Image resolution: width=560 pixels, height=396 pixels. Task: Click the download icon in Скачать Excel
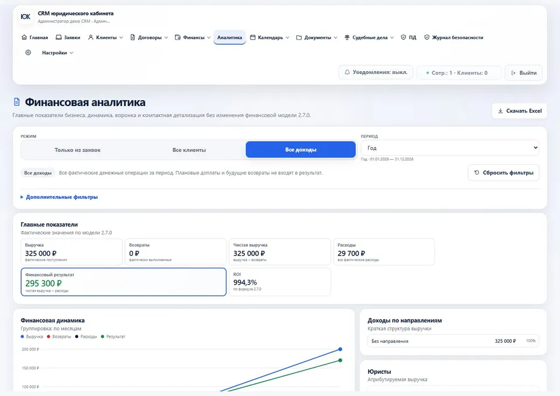501,111
